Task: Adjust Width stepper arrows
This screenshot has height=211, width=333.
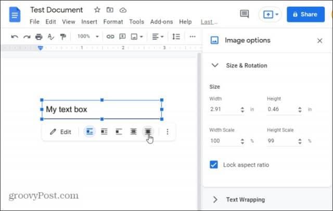Action: tap(242, 110)
